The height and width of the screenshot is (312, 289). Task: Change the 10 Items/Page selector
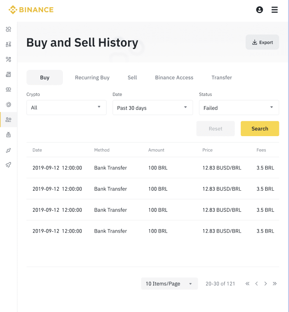[169, 284]
